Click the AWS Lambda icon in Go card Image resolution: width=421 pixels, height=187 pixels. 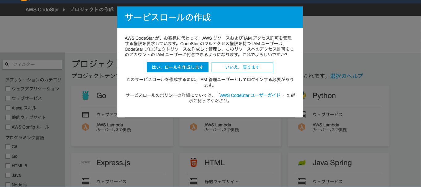(86, 127)
